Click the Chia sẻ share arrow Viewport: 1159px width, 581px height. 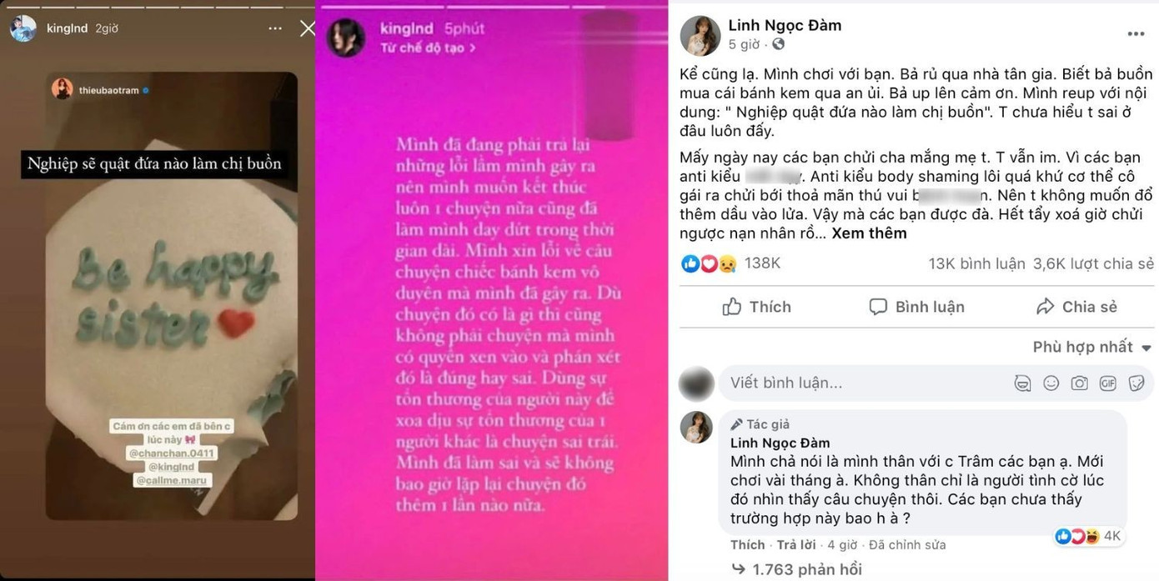(1045, 307)
